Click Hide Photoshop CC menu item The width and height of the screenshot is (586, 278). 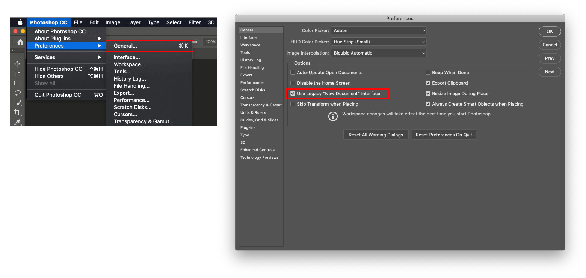(x=66, y=69)
